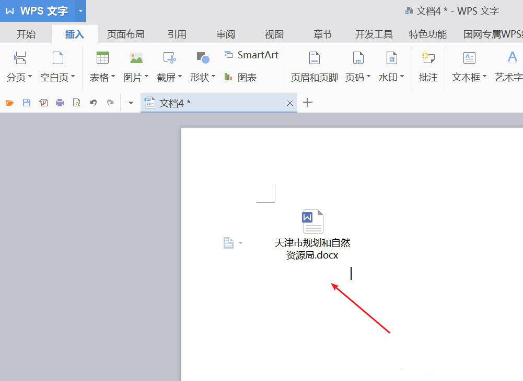Insert a Chart (图表)
The width and height of the screenshot is (523, 381).
coord(240,77)
